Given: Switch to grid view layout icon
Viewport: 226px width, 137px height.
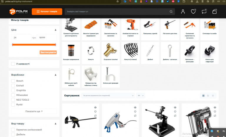Looking at the screenshot, I should 203,96.
